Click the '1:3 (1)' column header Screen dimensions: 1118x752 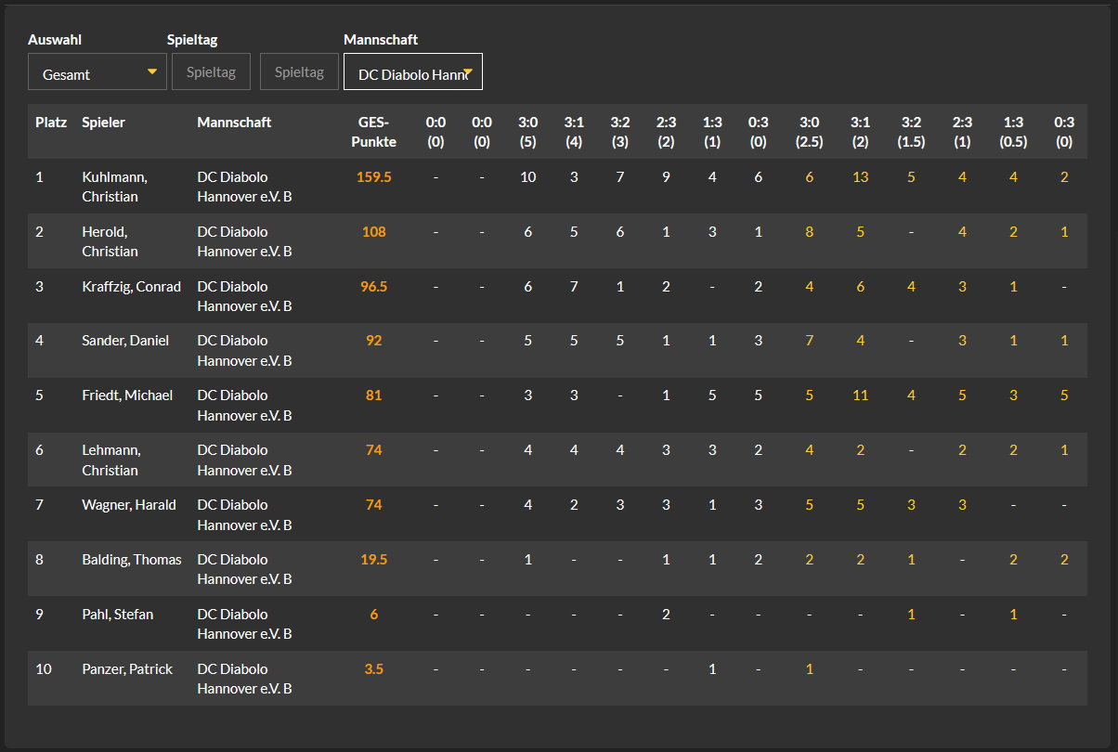(x=712, y=132)
